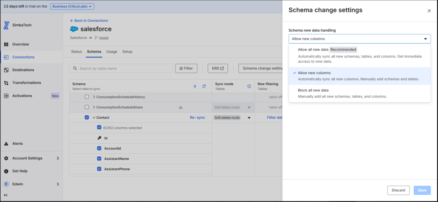Focus the Search by table name field
The height and width of the screenshot is (202, 438).
(x=121, y=68)
